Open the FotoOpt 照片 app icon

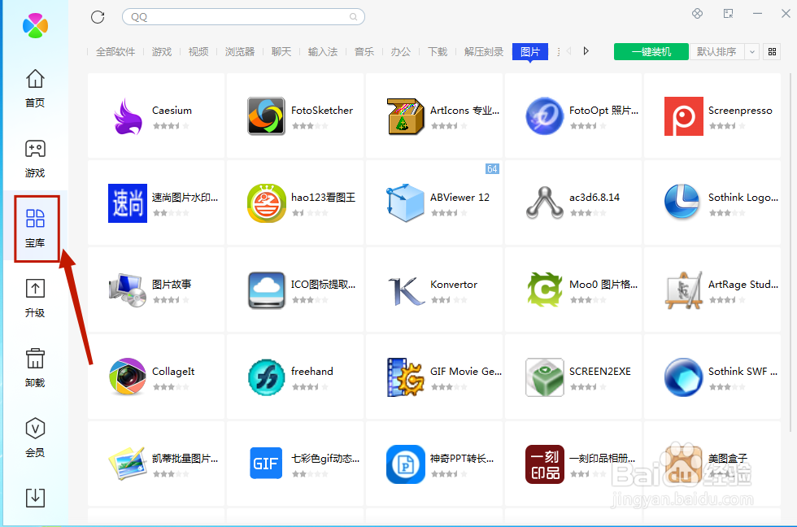[544, 116]
